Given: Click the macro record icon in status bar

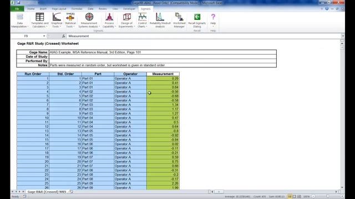Looking at the screenshot, I should coord(24,197).
